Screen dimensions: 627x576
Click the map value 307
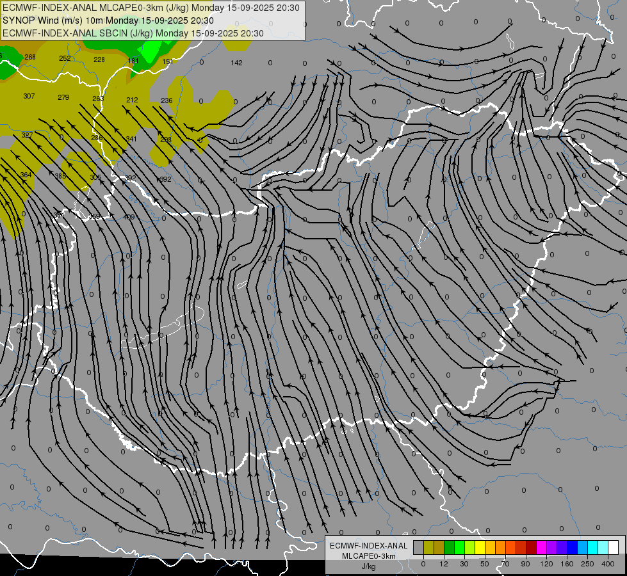click(x=29, y=96)
